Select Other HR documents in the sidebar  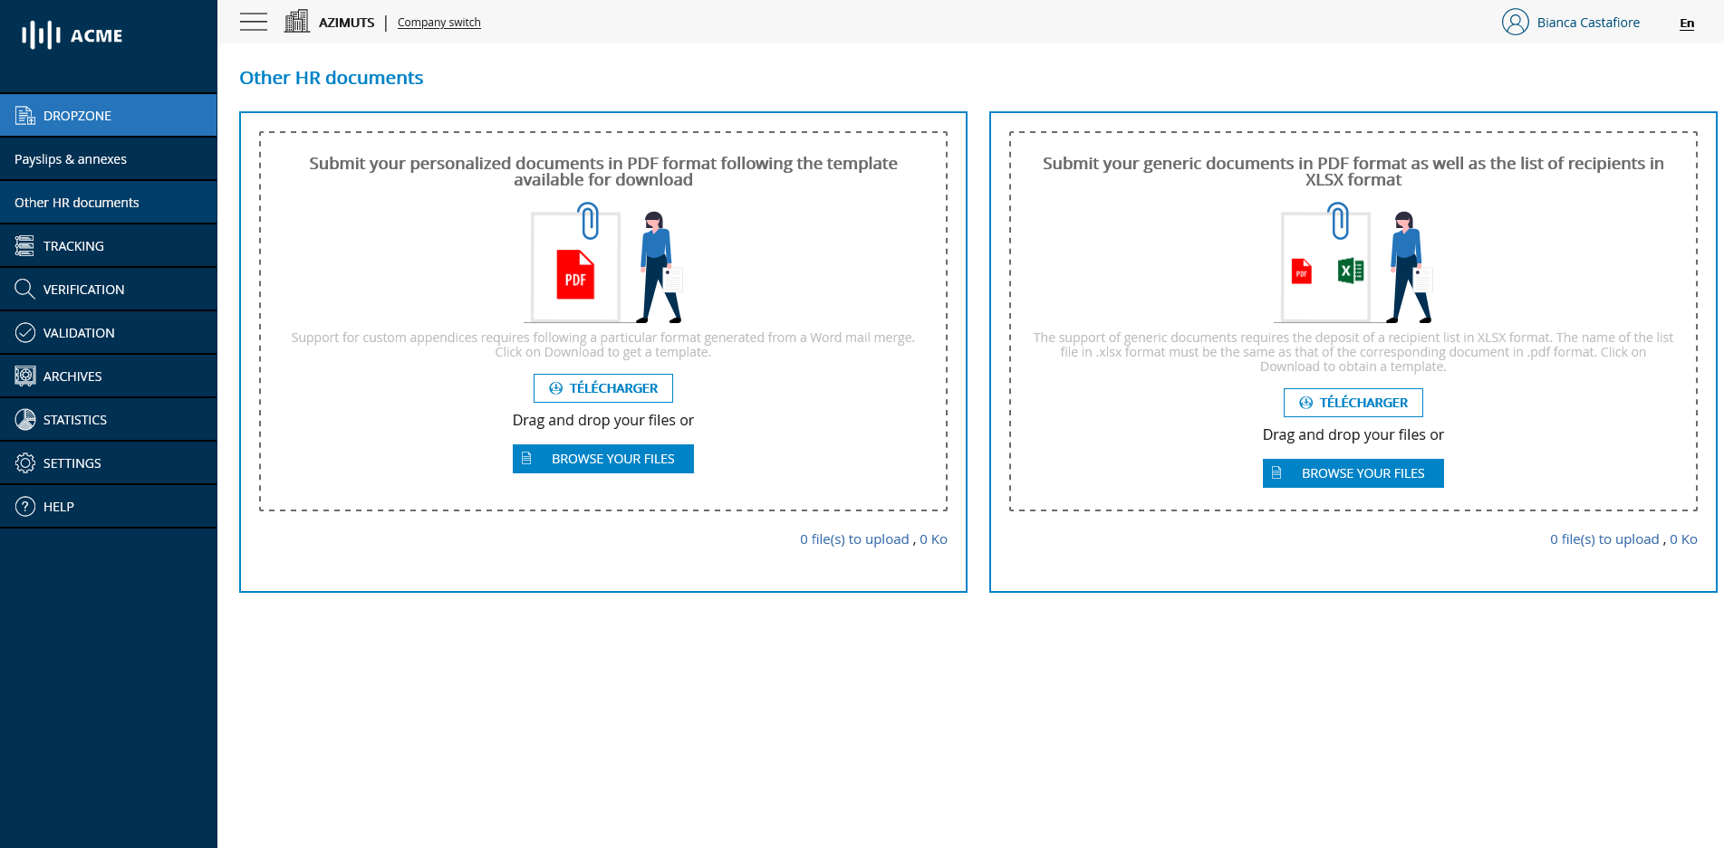[76, 202]
